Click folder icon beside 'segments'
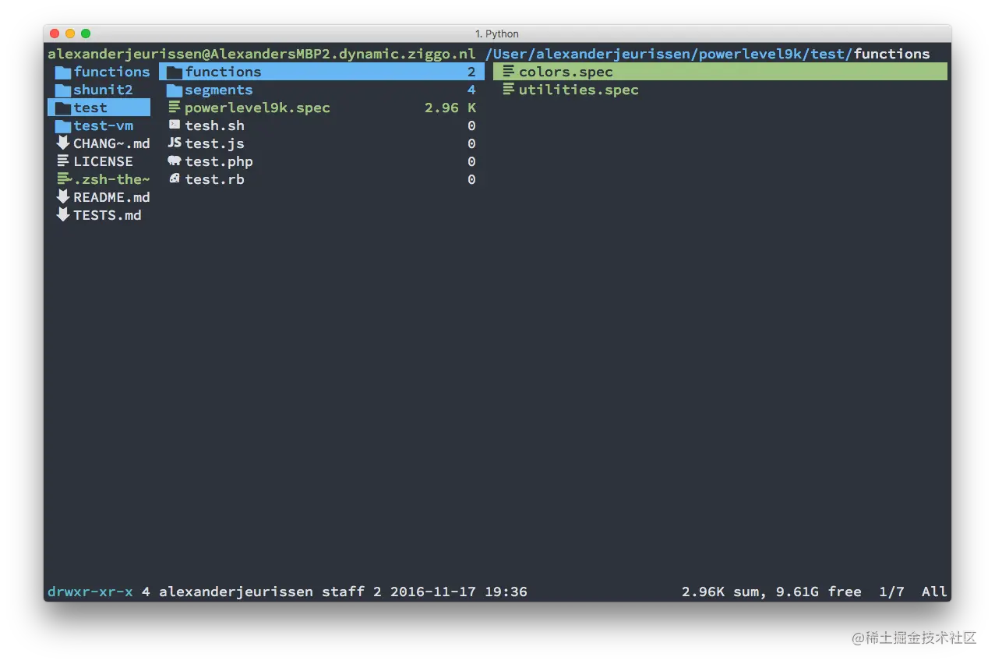 tap(175, 90)
